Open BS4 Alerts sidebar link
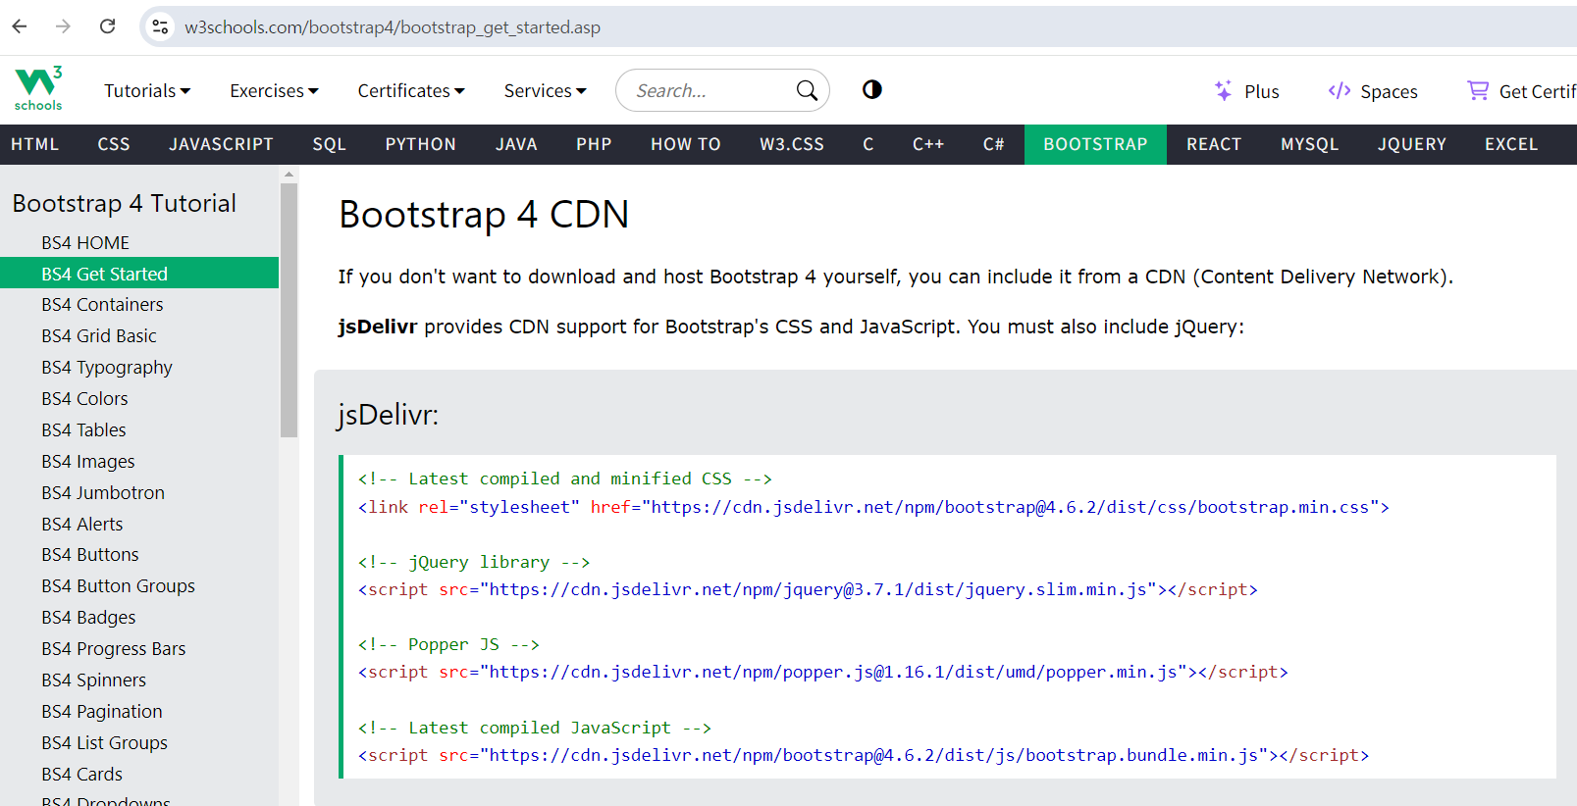 pyautogui.click(x=139, y=525)
